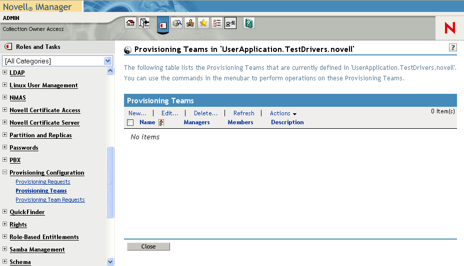Click the Provisioning Configuration role link
Screen dimensions: 464x266
(47, 172)
